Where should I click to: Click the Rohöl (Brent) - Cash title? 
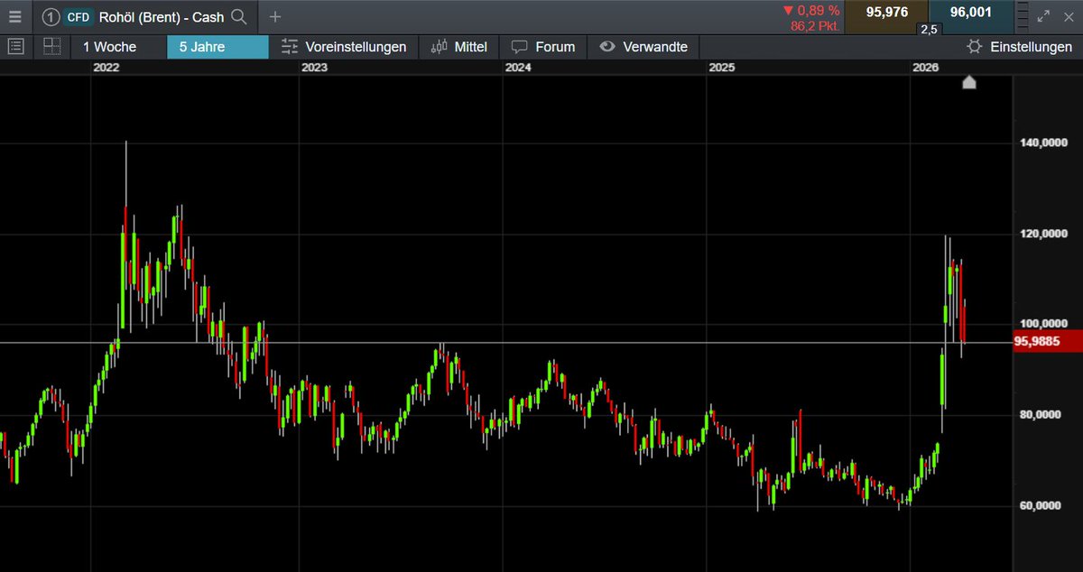[x=161, y=16]
